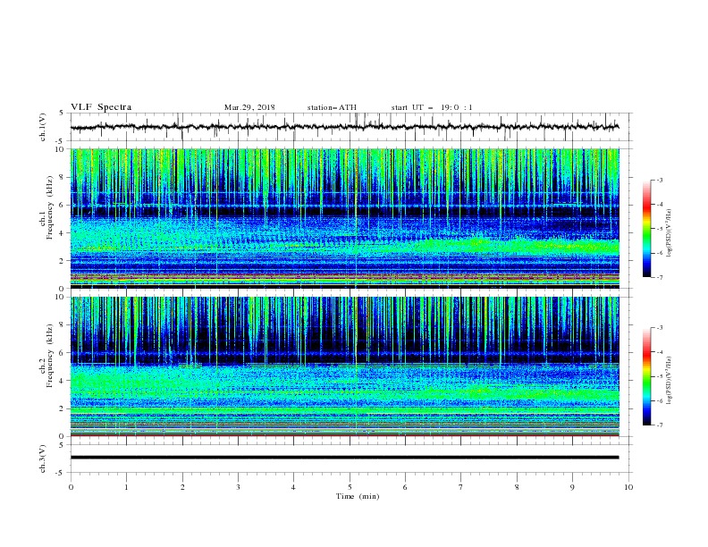Click the "-3" tick on the ch.1 colorbar

[660, 180]
